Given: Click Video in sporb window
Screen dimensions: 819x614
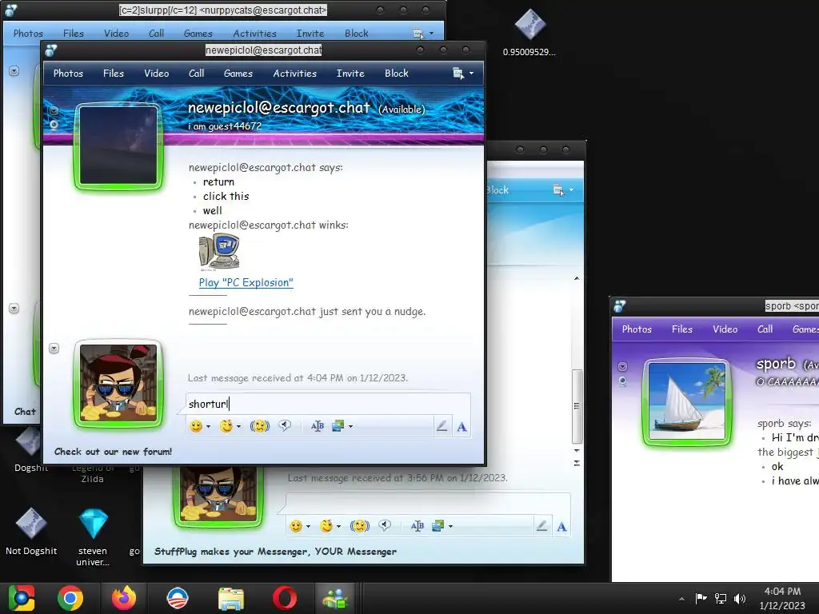Looking at the screenshot, I should (x=725, y=329).
